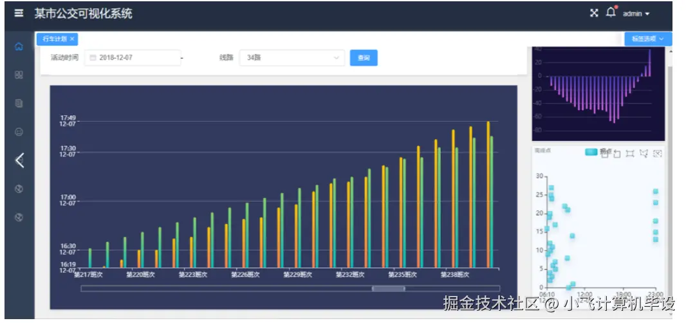This screenshot has width=686, height=323.
Task: Click the bar chart data zoom track
Action: click(x=290, y=288)
